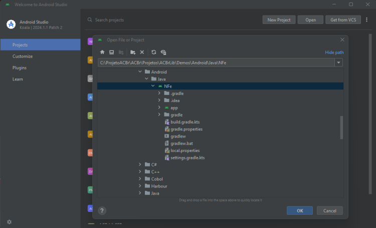
Task: Delete selected item X icon
Action: (142, 52)
